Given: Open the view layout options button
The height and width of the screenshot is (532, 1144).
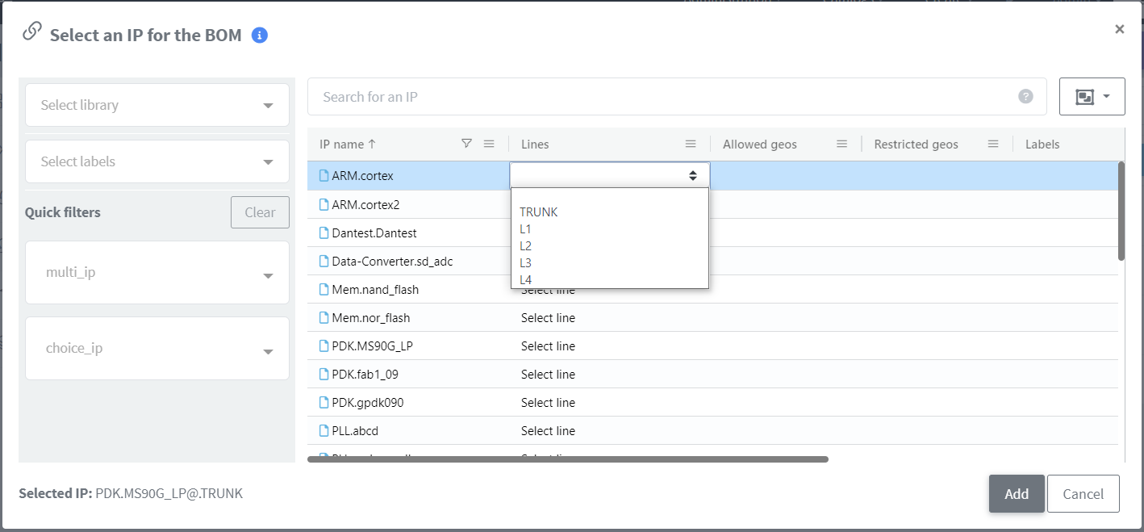Looking at the screenshot, I should 1092,97.
